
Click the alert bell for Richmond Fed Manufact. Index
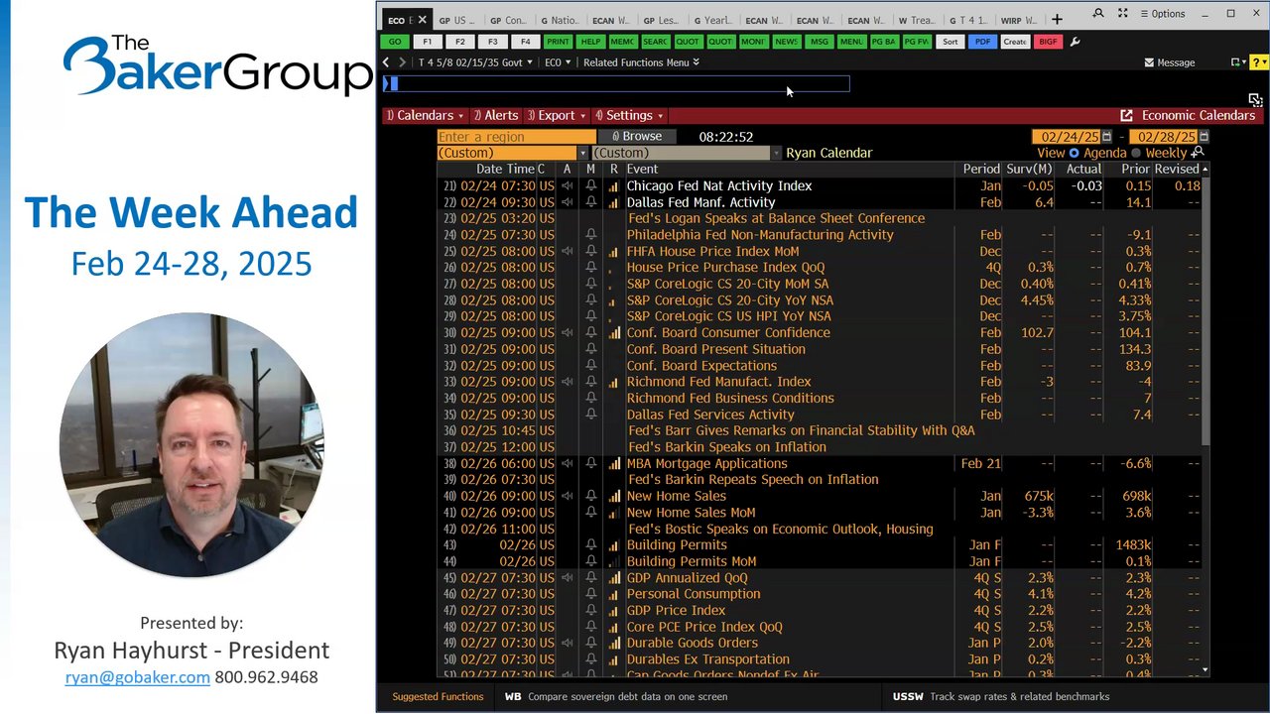pyautogui.click(x=591, y=382)
